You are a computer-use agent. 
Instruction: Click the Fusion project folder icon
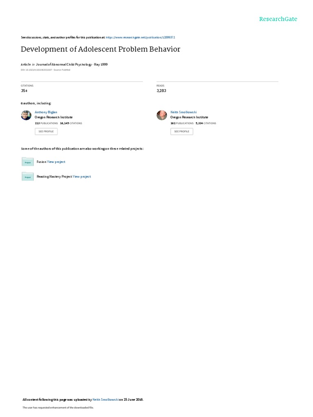pos(28,161)
